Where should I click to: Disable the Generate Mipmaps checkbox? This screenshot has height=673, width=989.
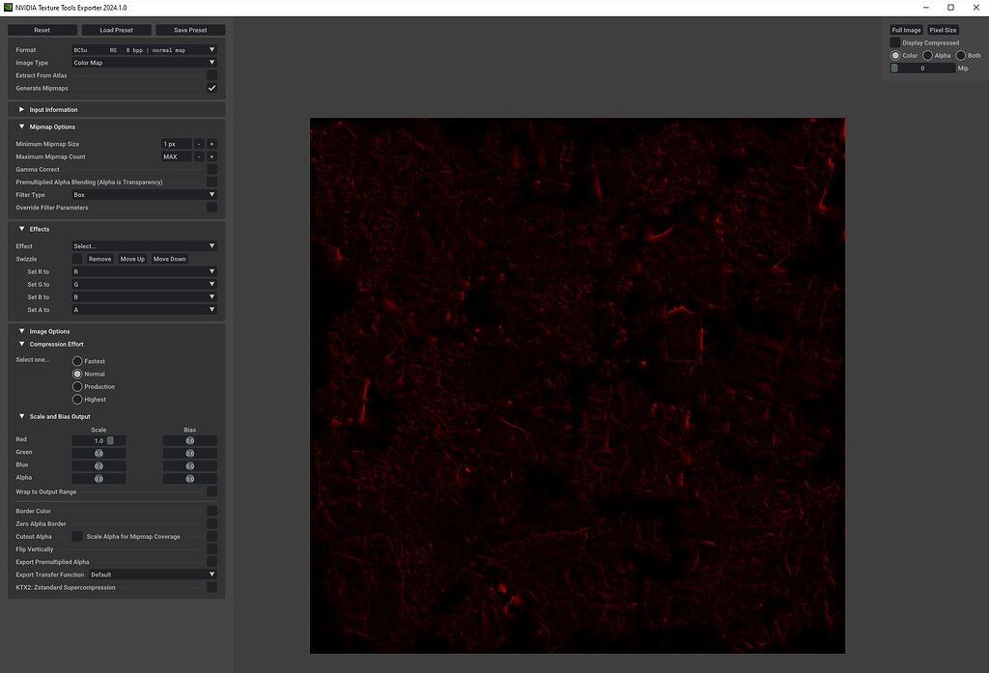(x=212, y=87)
